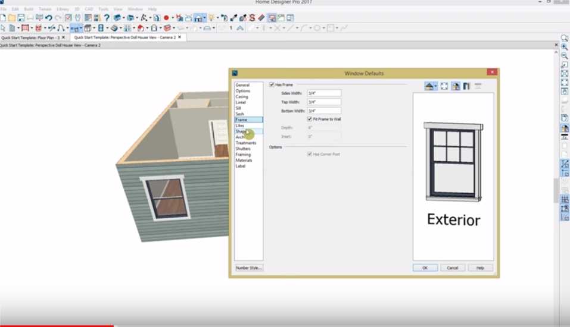Click the dark doorway icon in dialog preview bar
The width and height of the screenshot is (570, 327).
click(x=466, y=86)
